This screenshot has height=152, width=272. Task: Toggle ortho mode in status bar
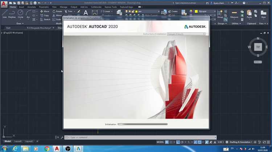178,142
